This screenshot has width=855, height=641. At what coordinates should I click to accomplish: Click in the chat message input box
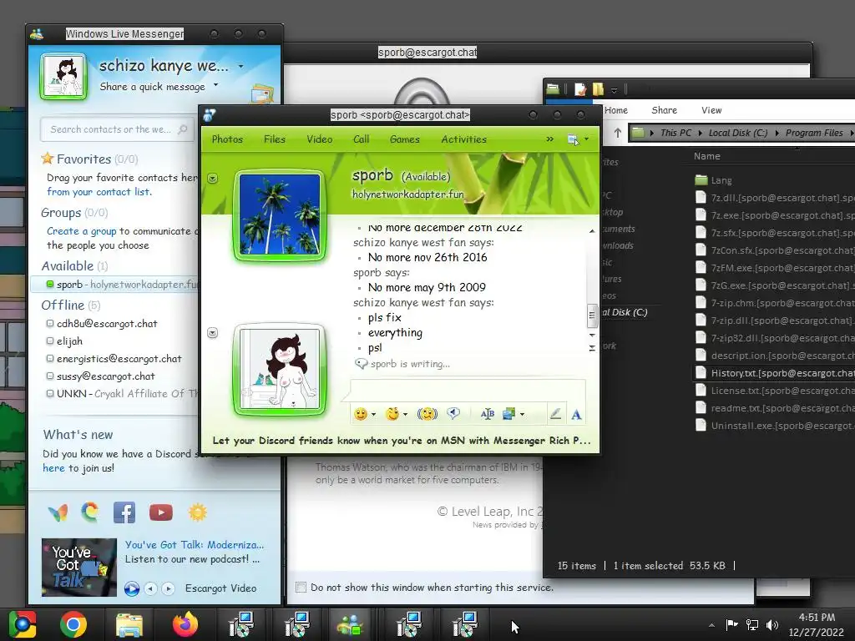pos(468,391)
